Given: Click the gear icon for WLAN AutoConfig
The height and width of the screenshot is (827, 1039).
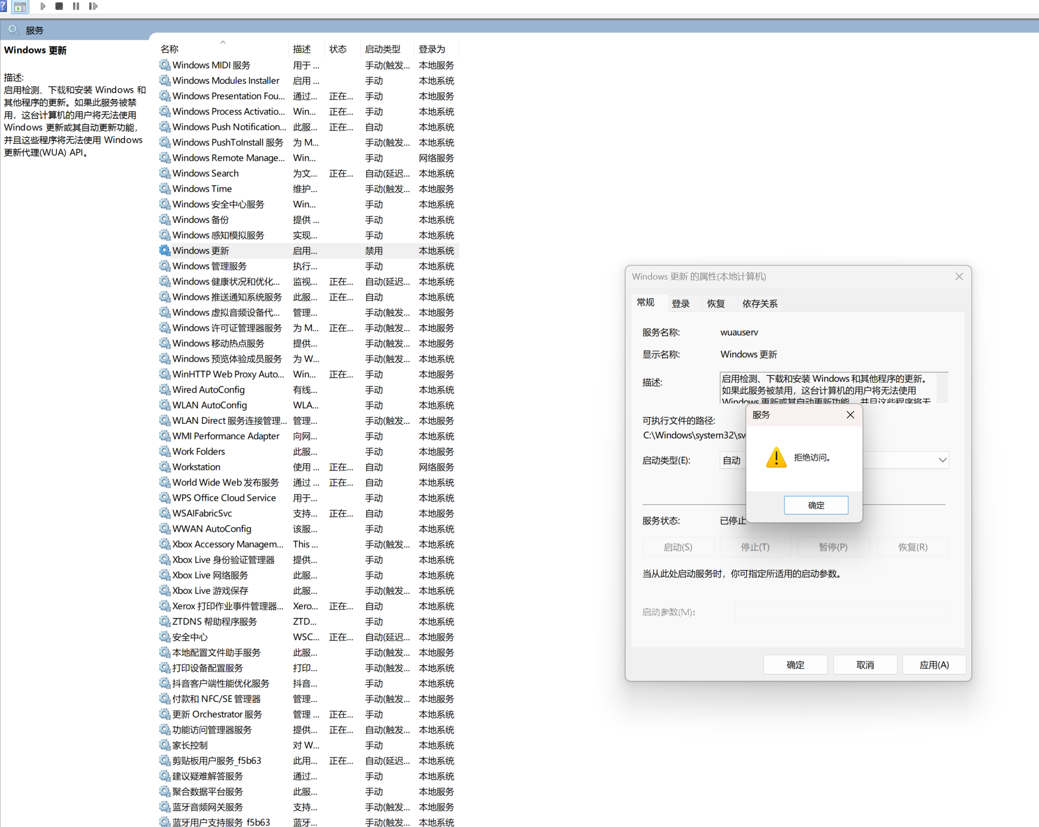Looking at the screenshot, I should [165, 405].
